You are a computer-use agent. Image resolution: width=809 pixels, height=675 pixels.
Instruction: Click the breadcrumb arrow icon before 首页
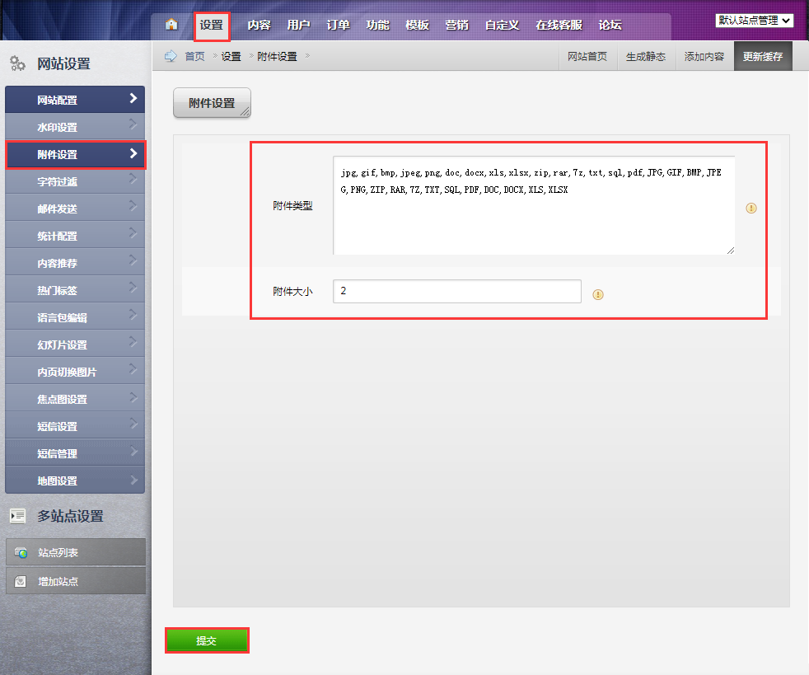(171, 56)
